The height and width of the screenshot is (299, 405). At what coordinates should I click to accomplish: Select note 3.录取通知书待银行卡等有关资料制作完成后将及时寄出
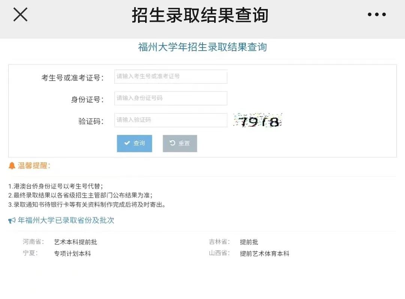coord(87,205)
